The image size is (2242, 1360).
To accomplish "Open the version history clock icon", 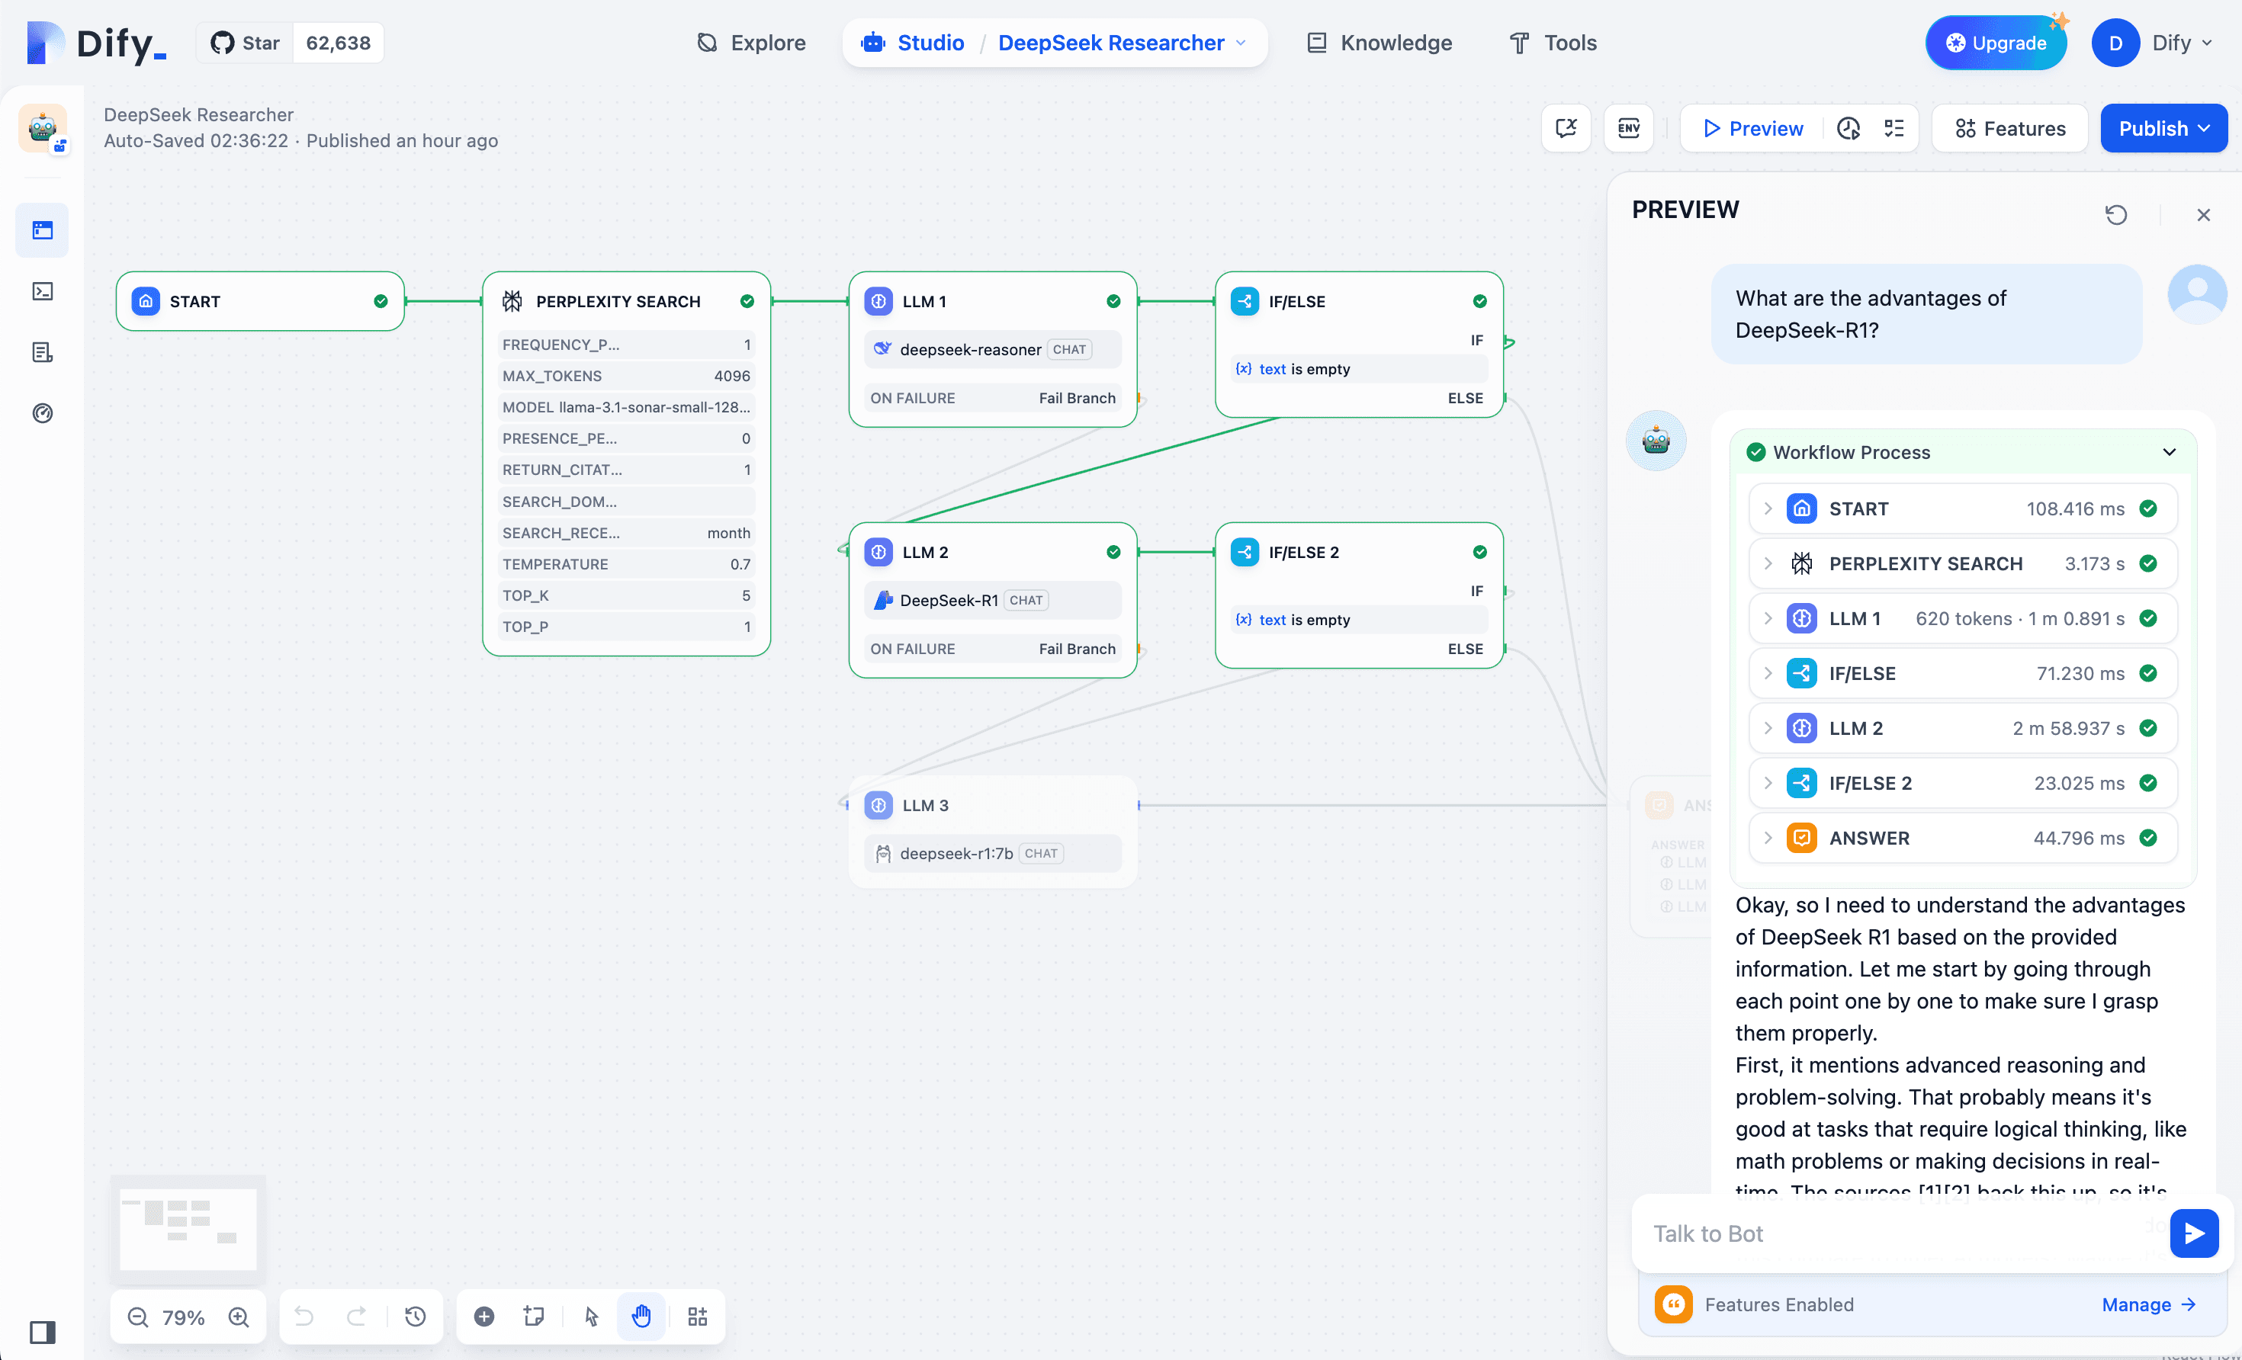I will 415,1317.
